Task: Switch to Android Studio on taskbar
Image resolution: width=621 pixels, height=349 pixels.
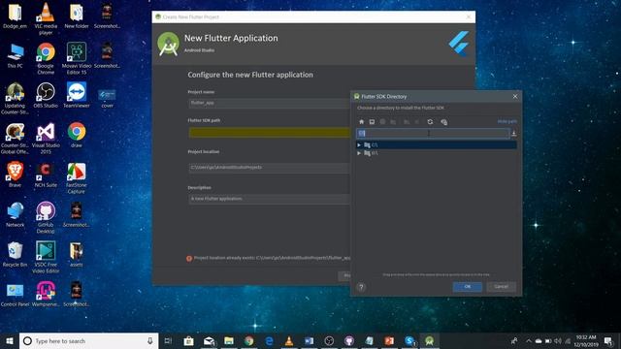Action: point(429,340)
